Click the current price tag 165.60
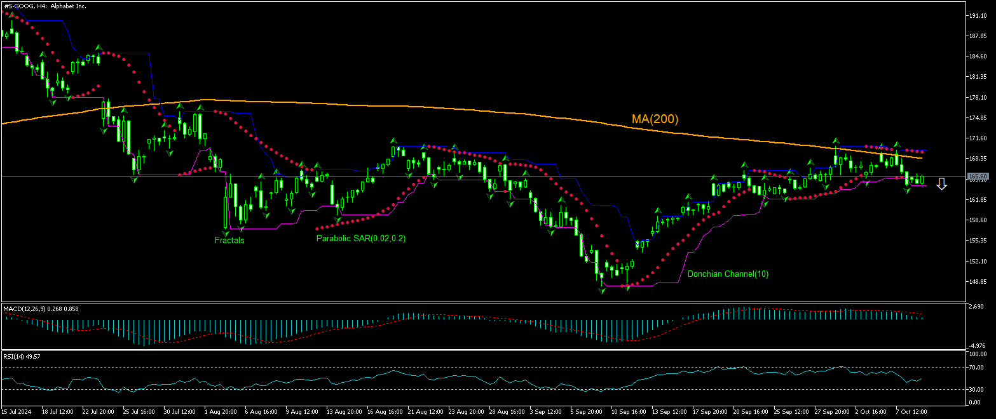 tap(976, 176)
